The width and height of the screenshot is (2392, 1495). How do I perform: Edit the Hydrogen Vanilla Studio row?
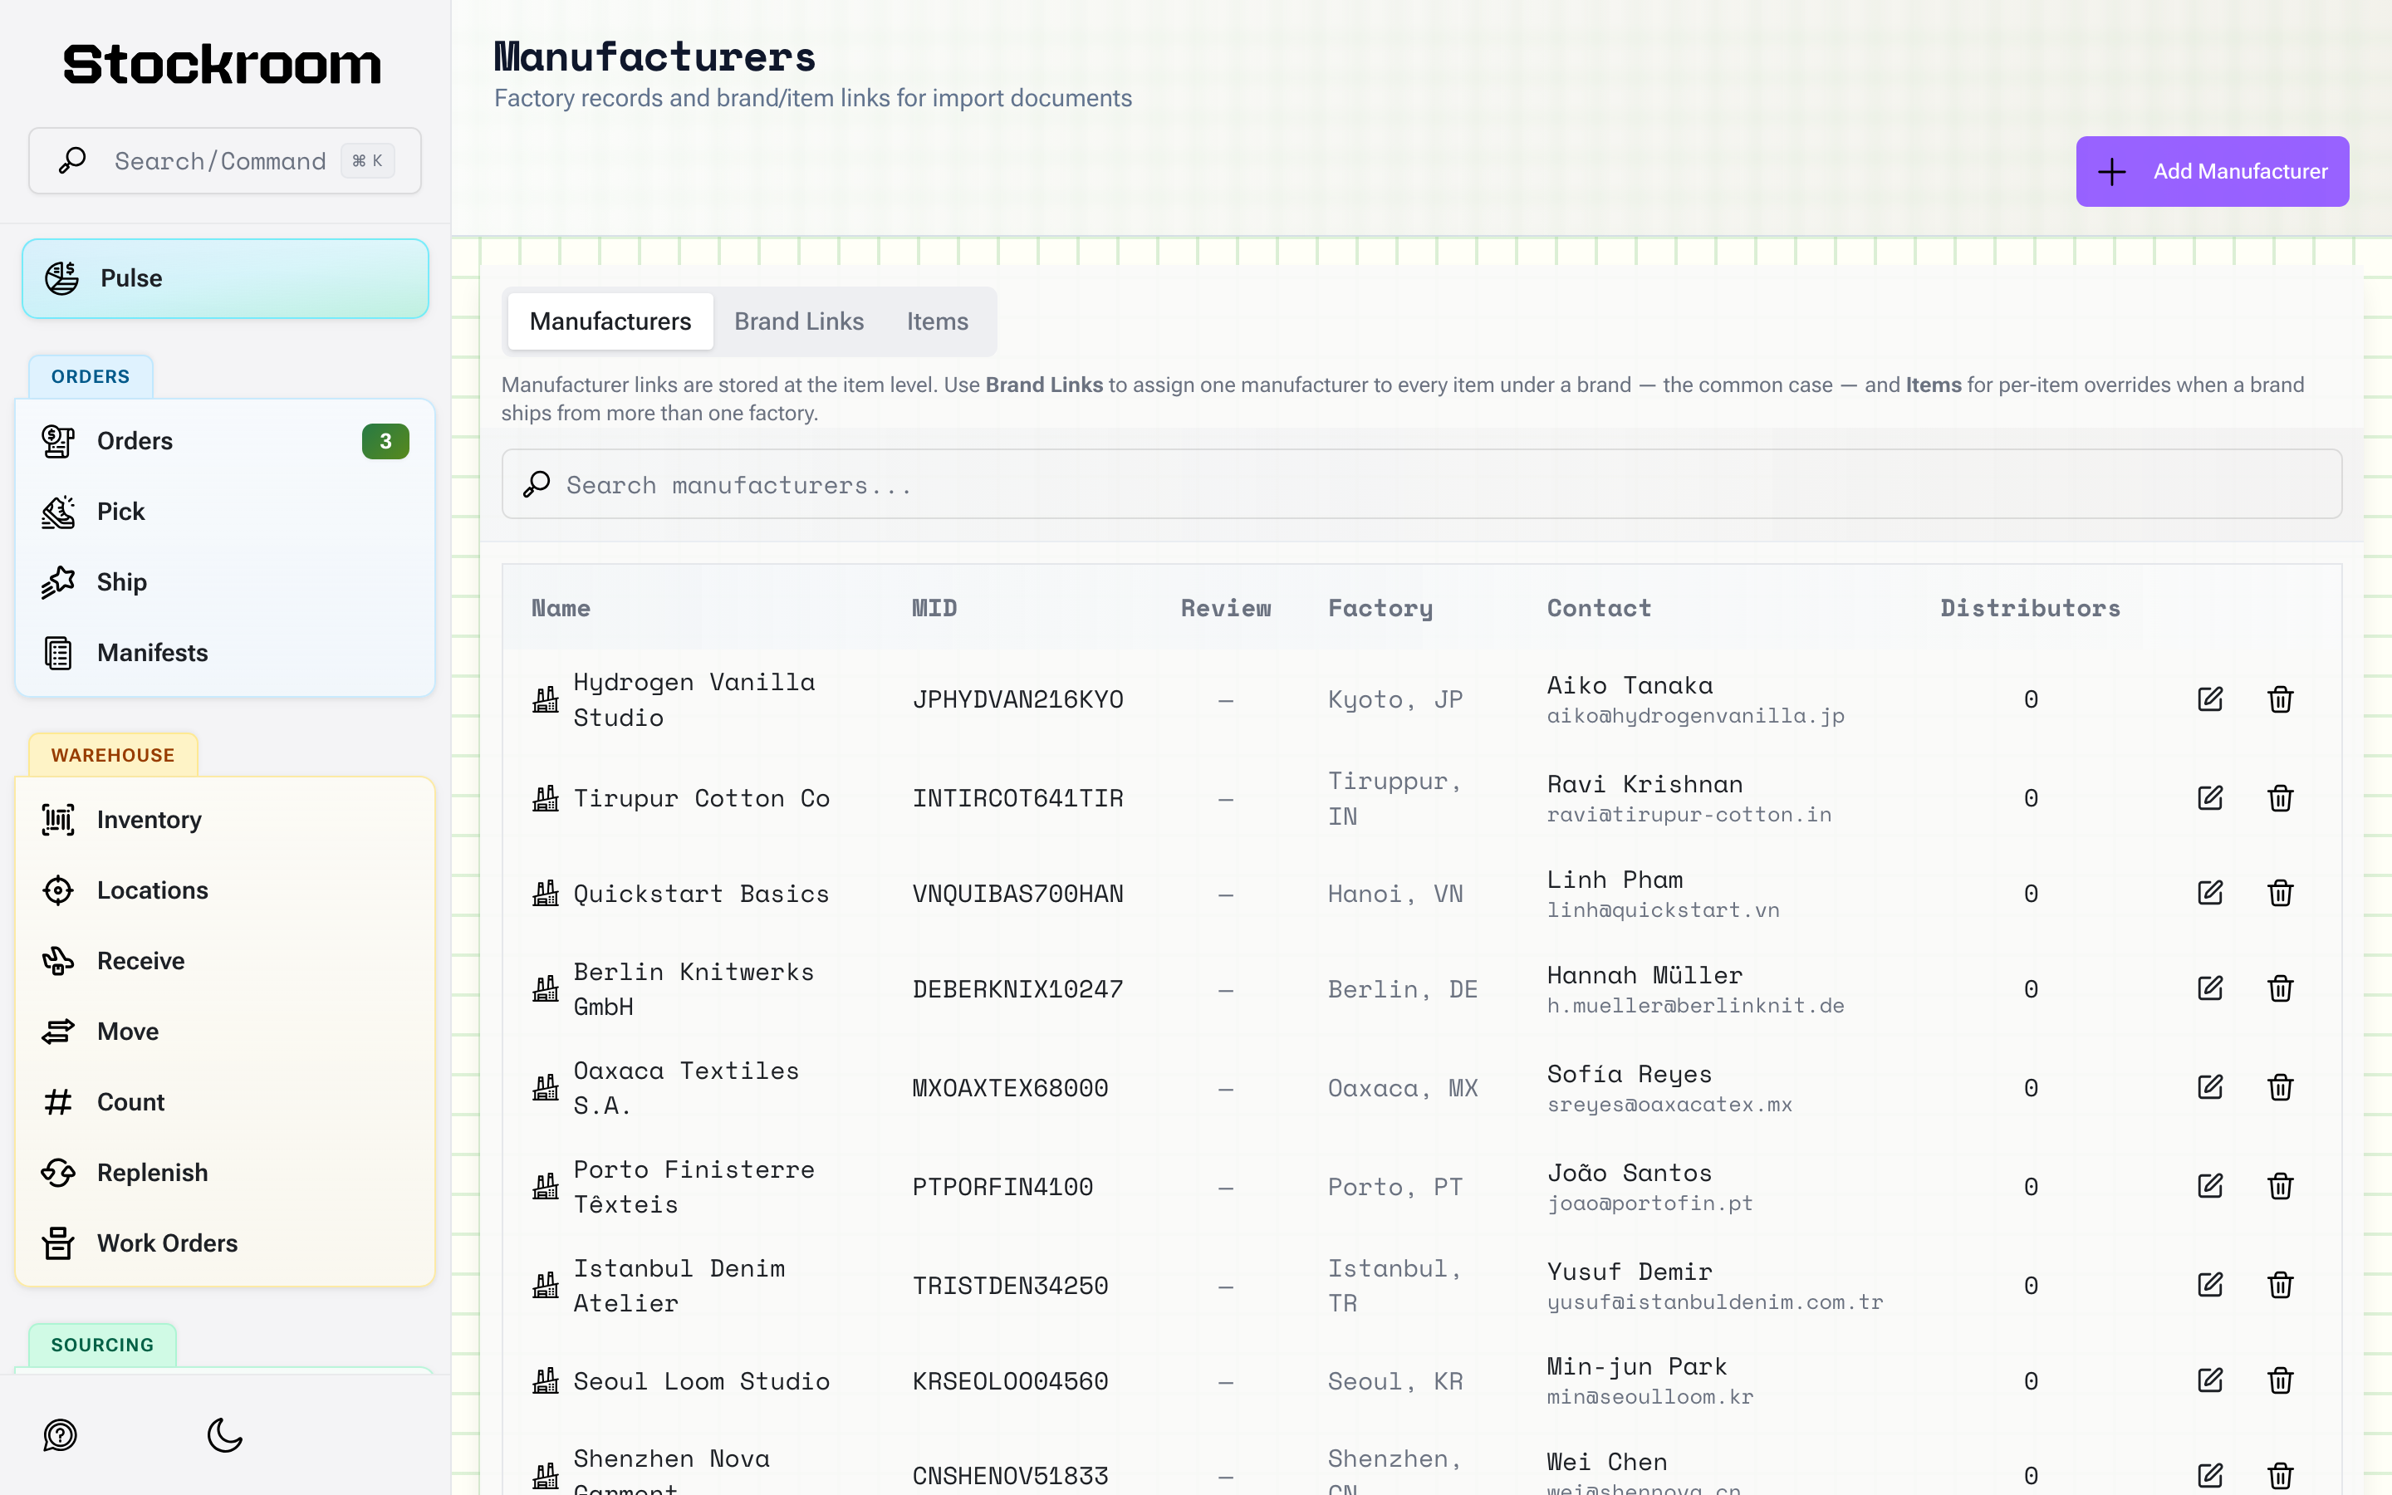[2210, 699]
